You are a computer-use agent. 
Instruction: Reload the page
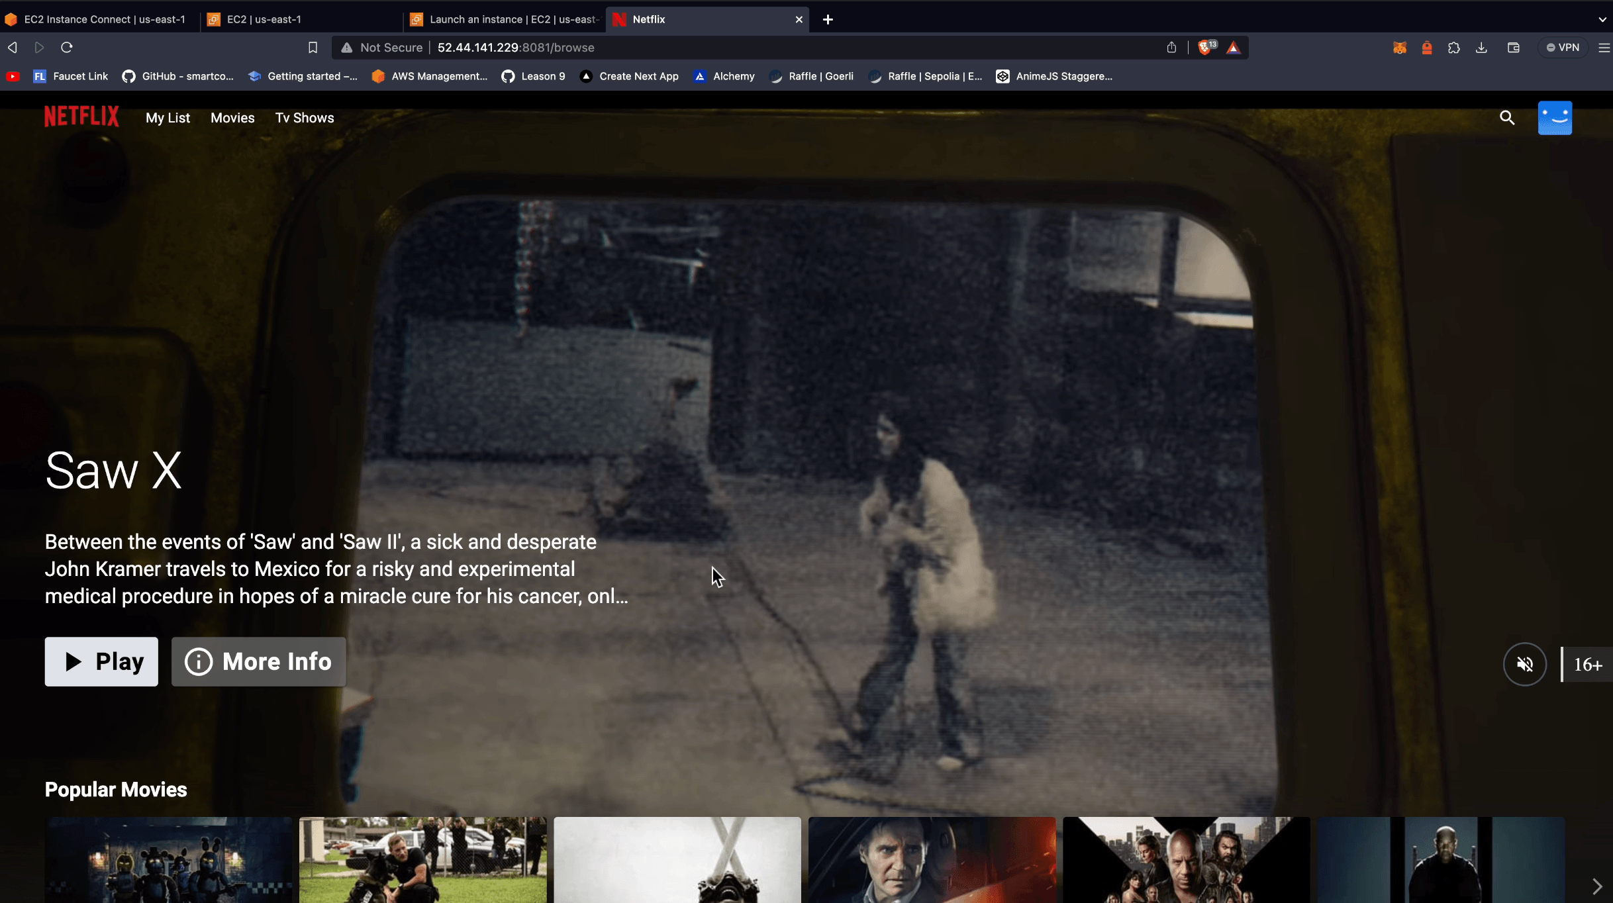pos(67,48)
